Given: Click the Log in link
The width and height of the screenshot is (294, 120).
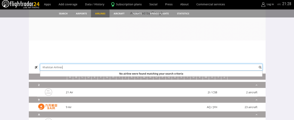Looking at the screenshot, I should tap(270, 4).
